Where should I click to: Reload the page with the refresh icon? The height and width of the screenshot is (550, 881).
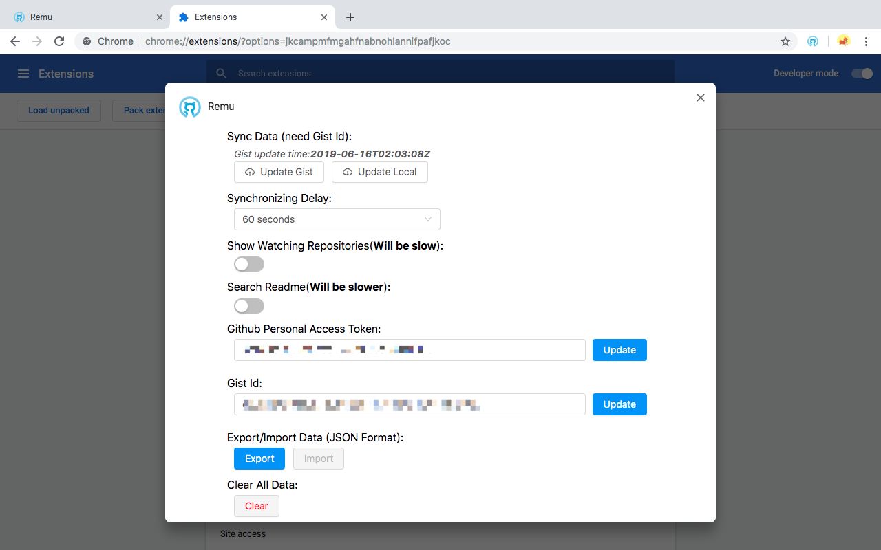tap(59, 41)
